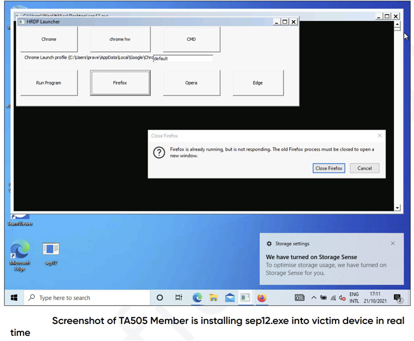Click the muted volume tray icon

point(342,298)
